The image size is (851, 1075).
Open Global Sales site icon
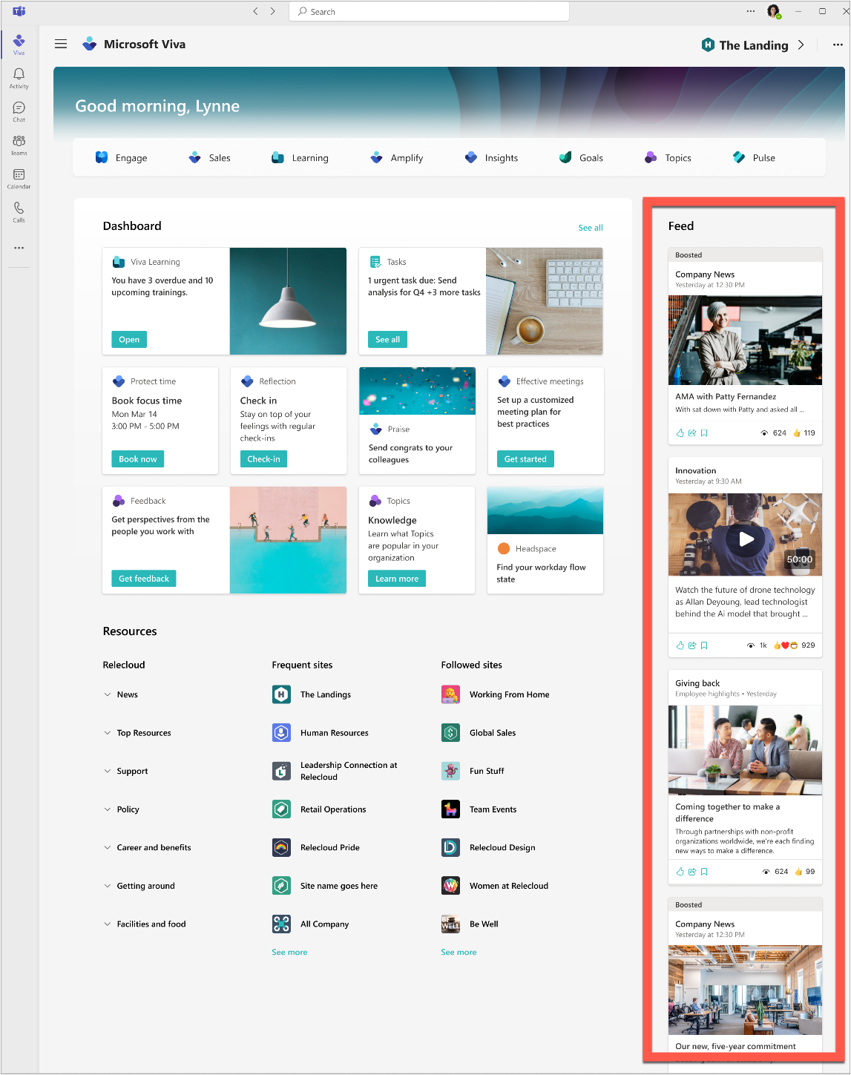[450, 732]
